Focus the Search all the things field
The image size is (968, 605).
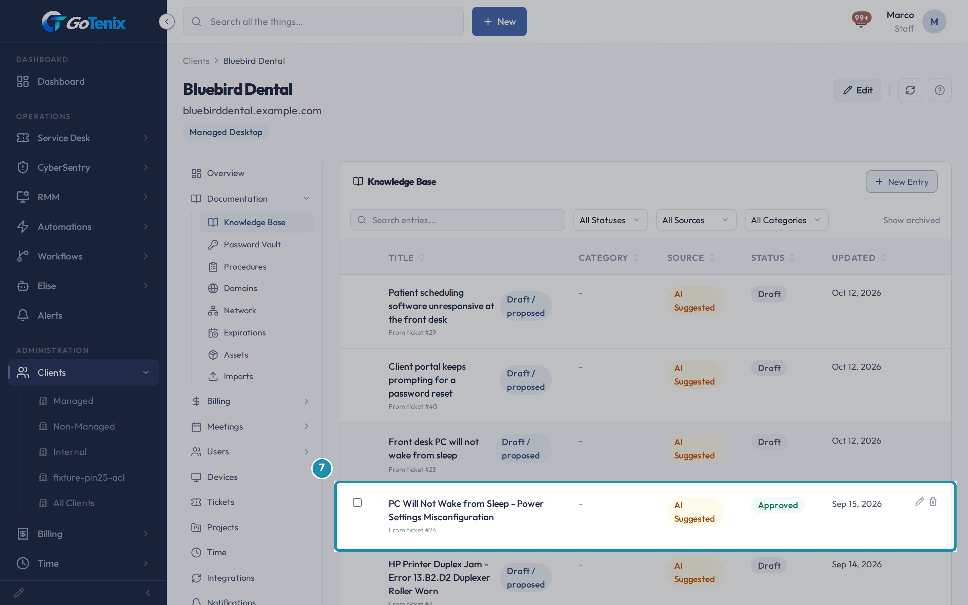(323, 22)
